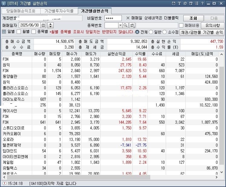The width and height of the screenshot is (226, 187).
Task: Select the 케이사인 row
Action: point(110,111)
